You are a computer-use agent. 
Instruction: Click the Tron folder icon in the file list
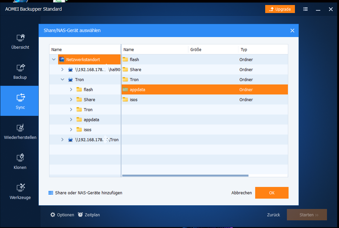tap(125, 79)
